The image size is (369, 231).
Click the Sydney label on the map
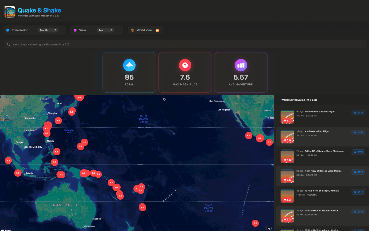(x=97, y=219)
